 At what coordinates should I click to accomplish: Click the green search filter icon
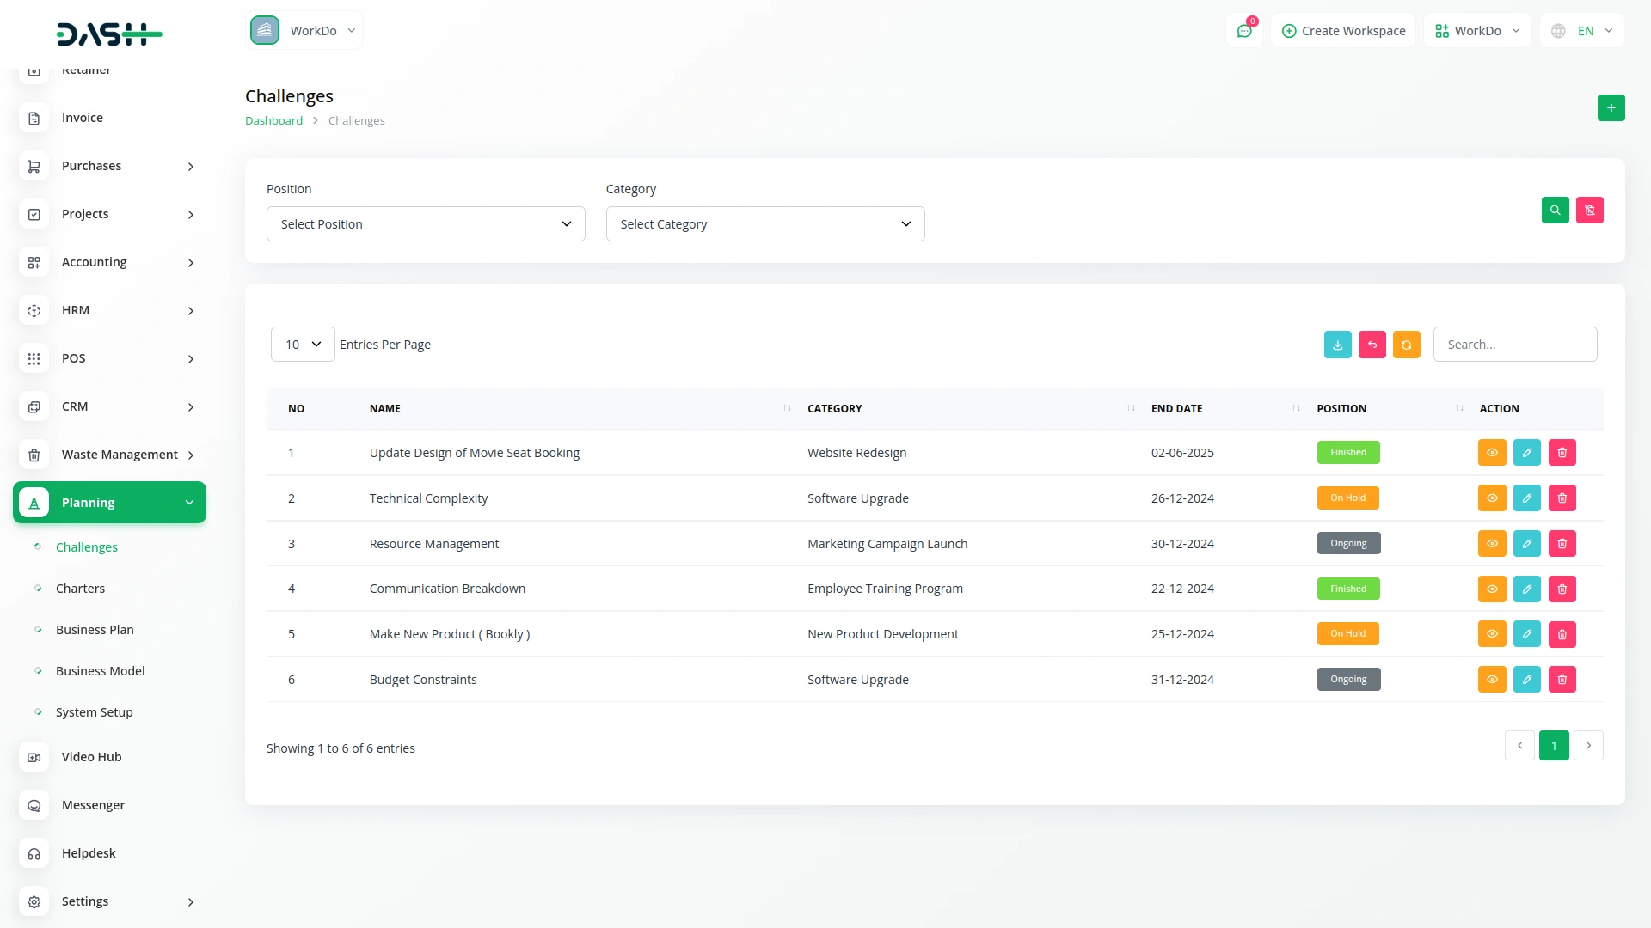click(1555, 211)
